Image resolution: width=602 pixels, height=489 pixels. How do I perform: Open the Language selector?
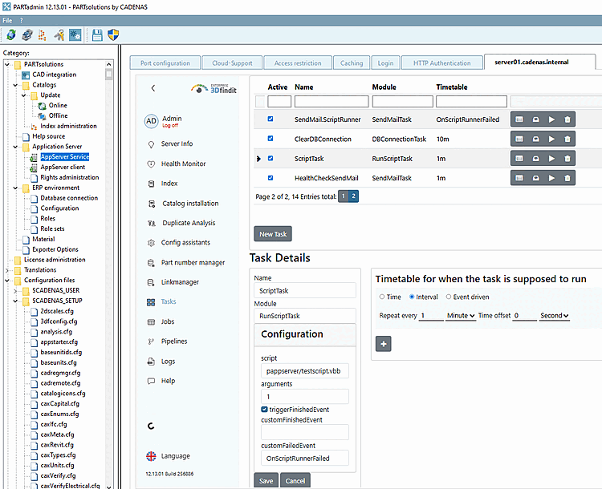tap(169, 456)
